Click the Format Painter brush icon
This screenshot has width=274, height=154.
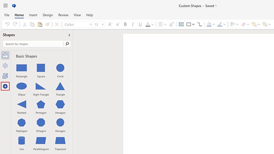pyautogui.click(x=47, y=24)
